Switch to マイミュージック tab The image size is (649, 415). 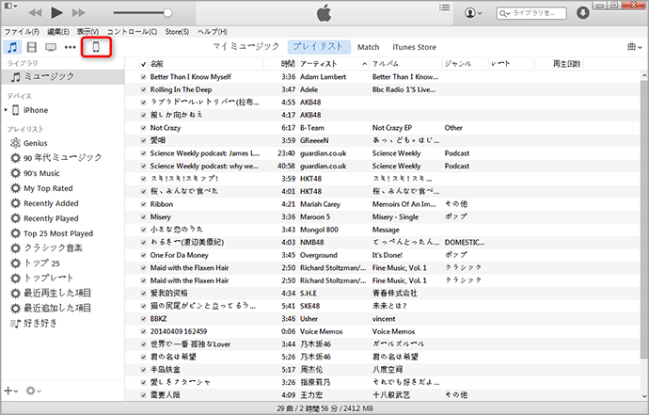246,47
